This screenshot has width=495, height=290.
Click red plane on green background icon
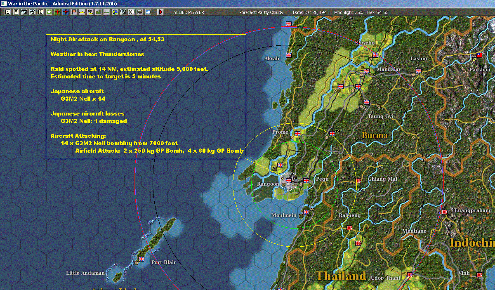click(57, 12)
